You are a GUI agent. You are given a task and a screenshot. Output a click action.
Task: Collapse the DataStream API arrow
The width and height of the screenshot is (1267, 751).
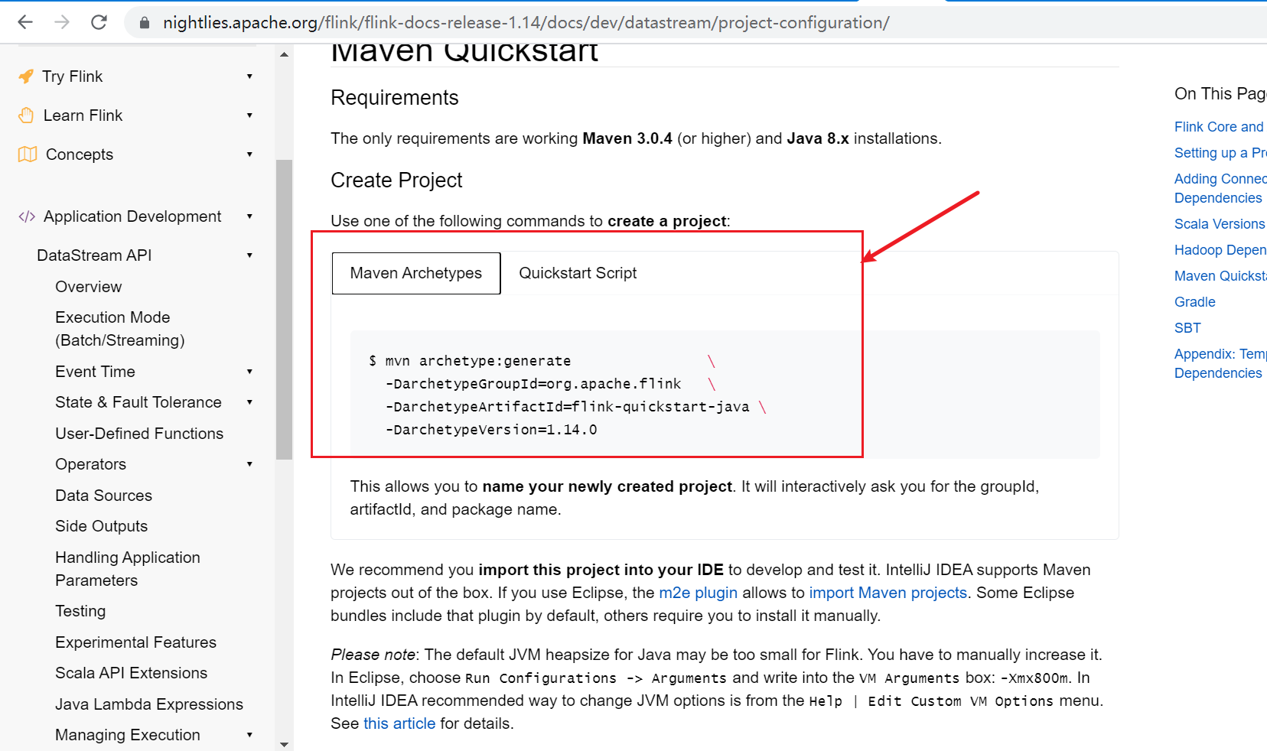(x=249, y=255)
